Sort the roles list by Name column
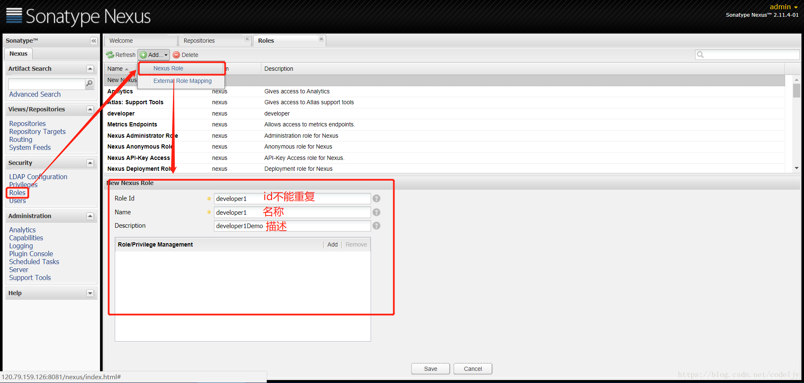The height and width of the screenshot is (383, 804). [121, 69]
